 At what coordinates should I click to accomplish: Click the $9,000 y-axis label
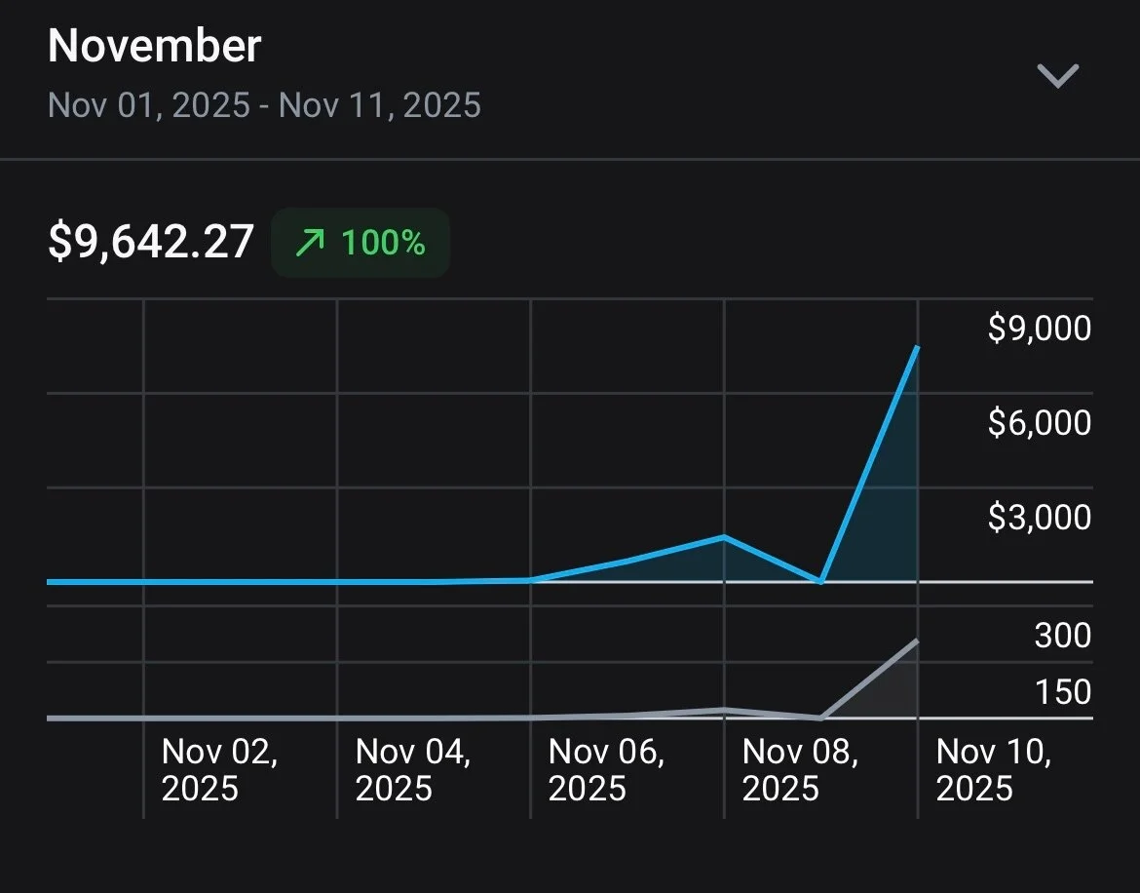[1039, 330]
